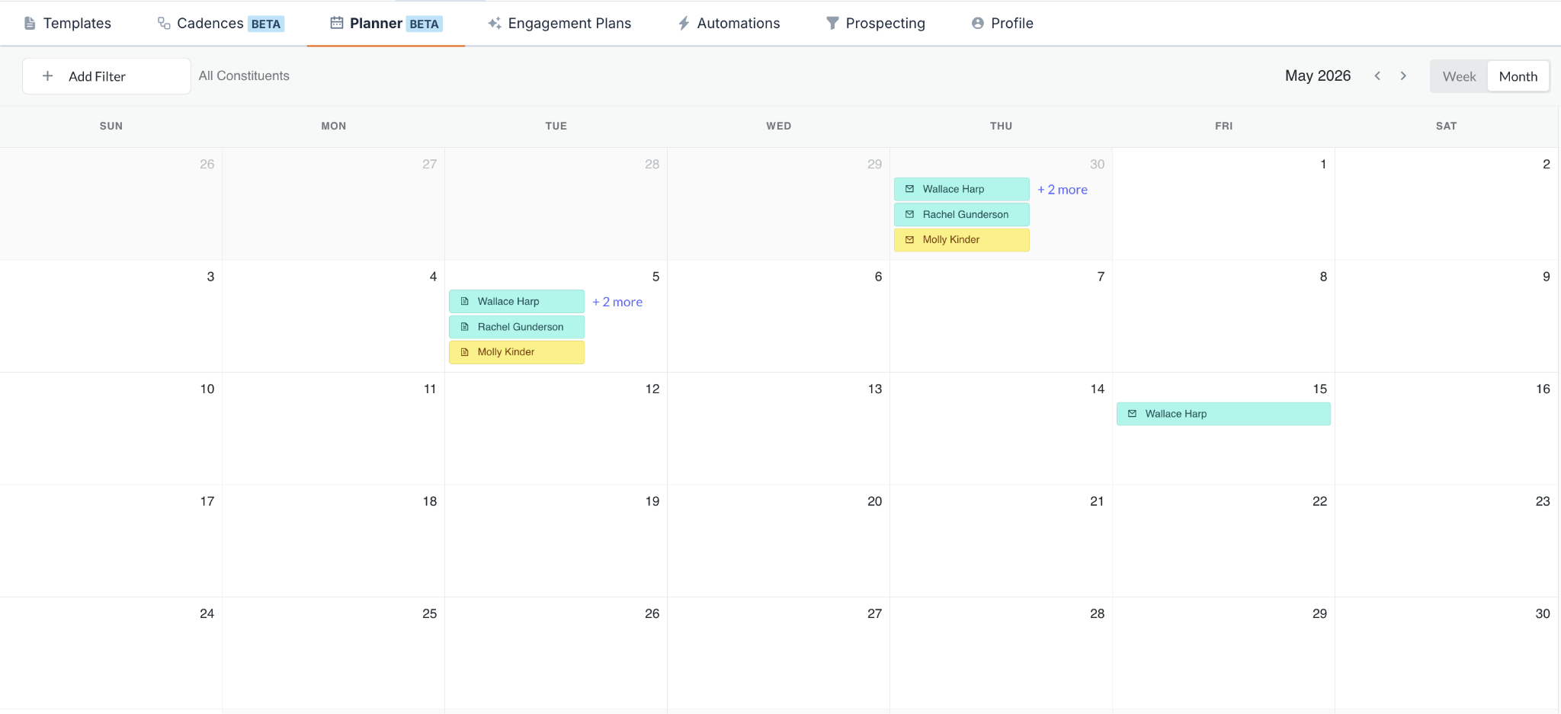This screenshot has height=714, width=1561.
Task: Click the SAT column header
Action: point(1447,126)
